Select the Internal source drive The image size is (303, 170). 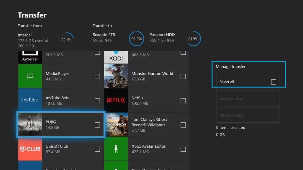pyautogui.click(x=33, y=40)
